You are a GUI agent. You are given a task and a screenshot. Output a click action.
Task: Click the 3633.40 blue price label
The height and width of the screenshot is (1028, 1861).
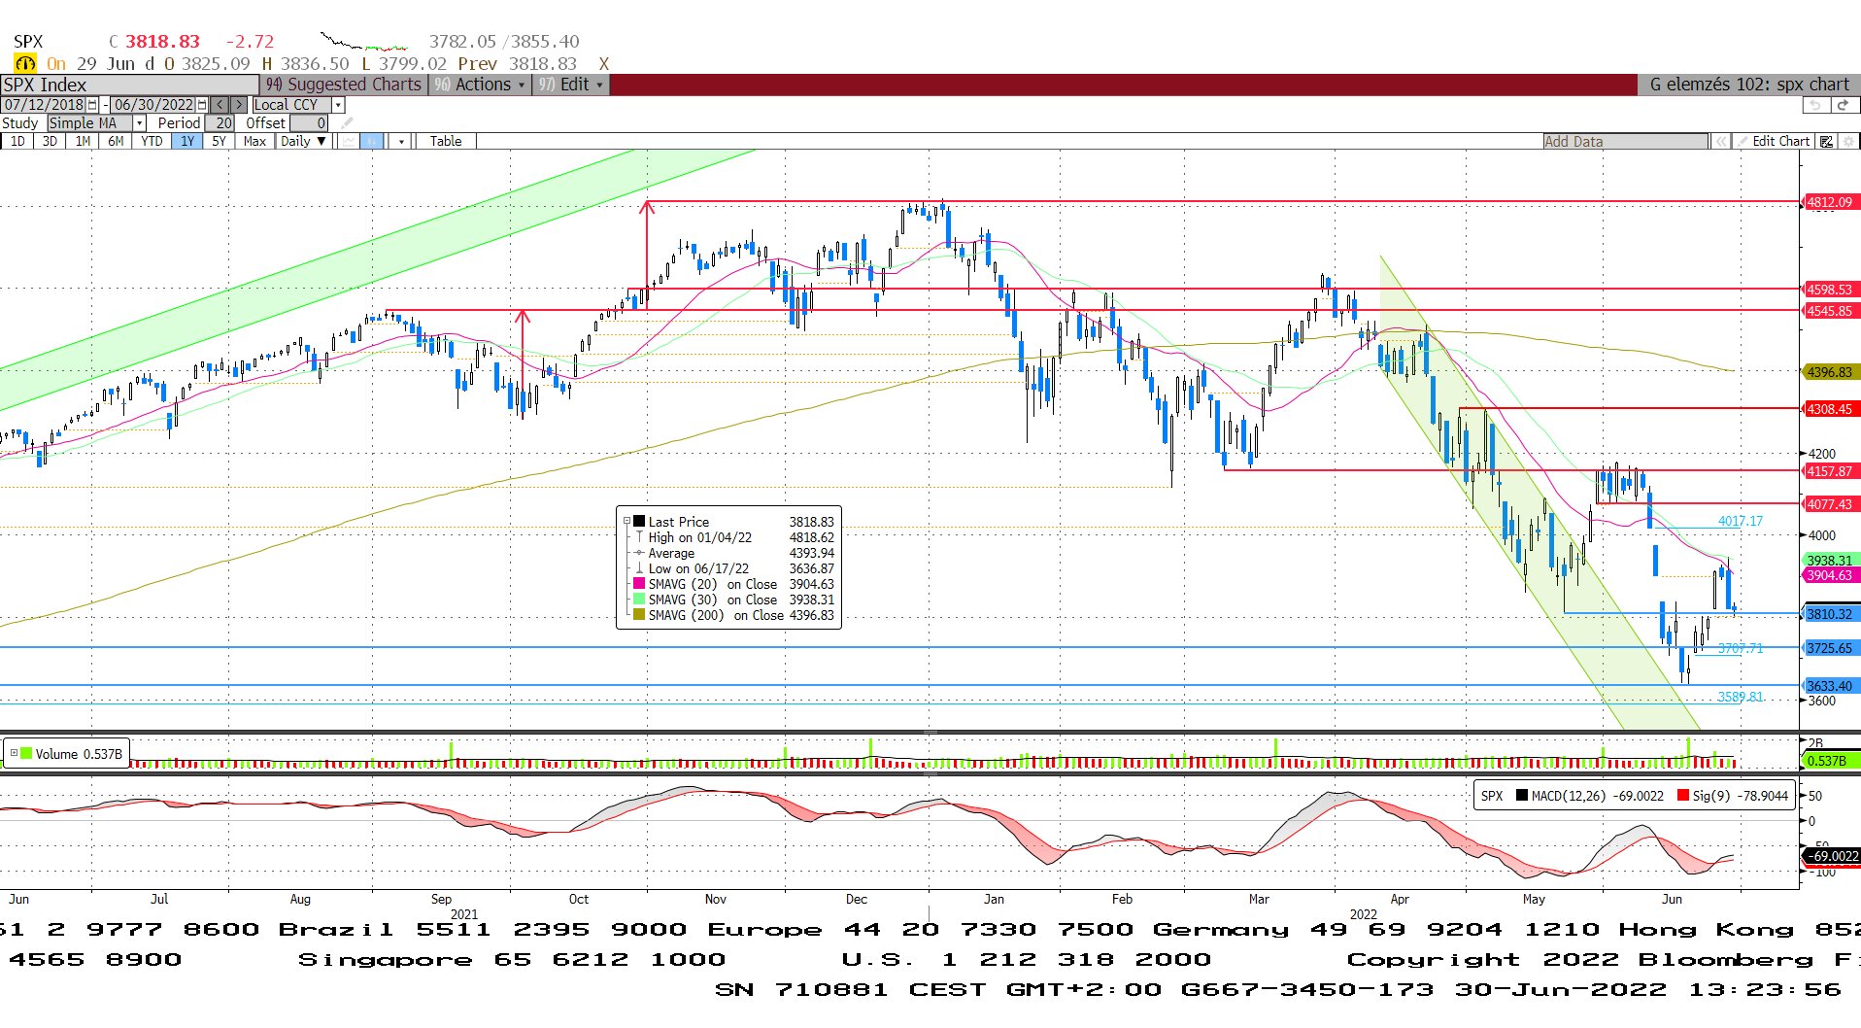click(x=1831, y=686)
